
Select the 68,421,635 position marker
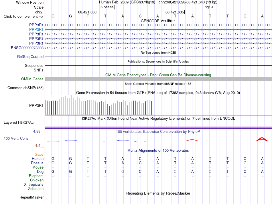(x=175, y=12)
